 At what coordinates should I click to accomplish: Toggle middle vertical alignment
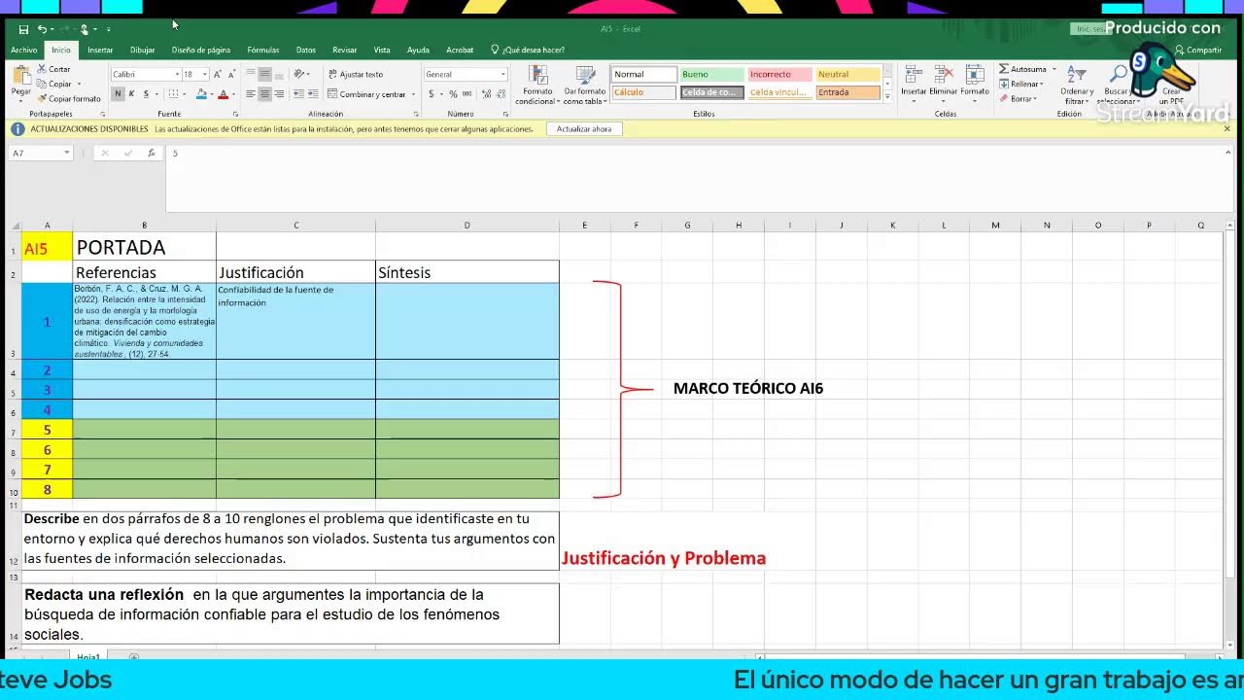(264, 74)
